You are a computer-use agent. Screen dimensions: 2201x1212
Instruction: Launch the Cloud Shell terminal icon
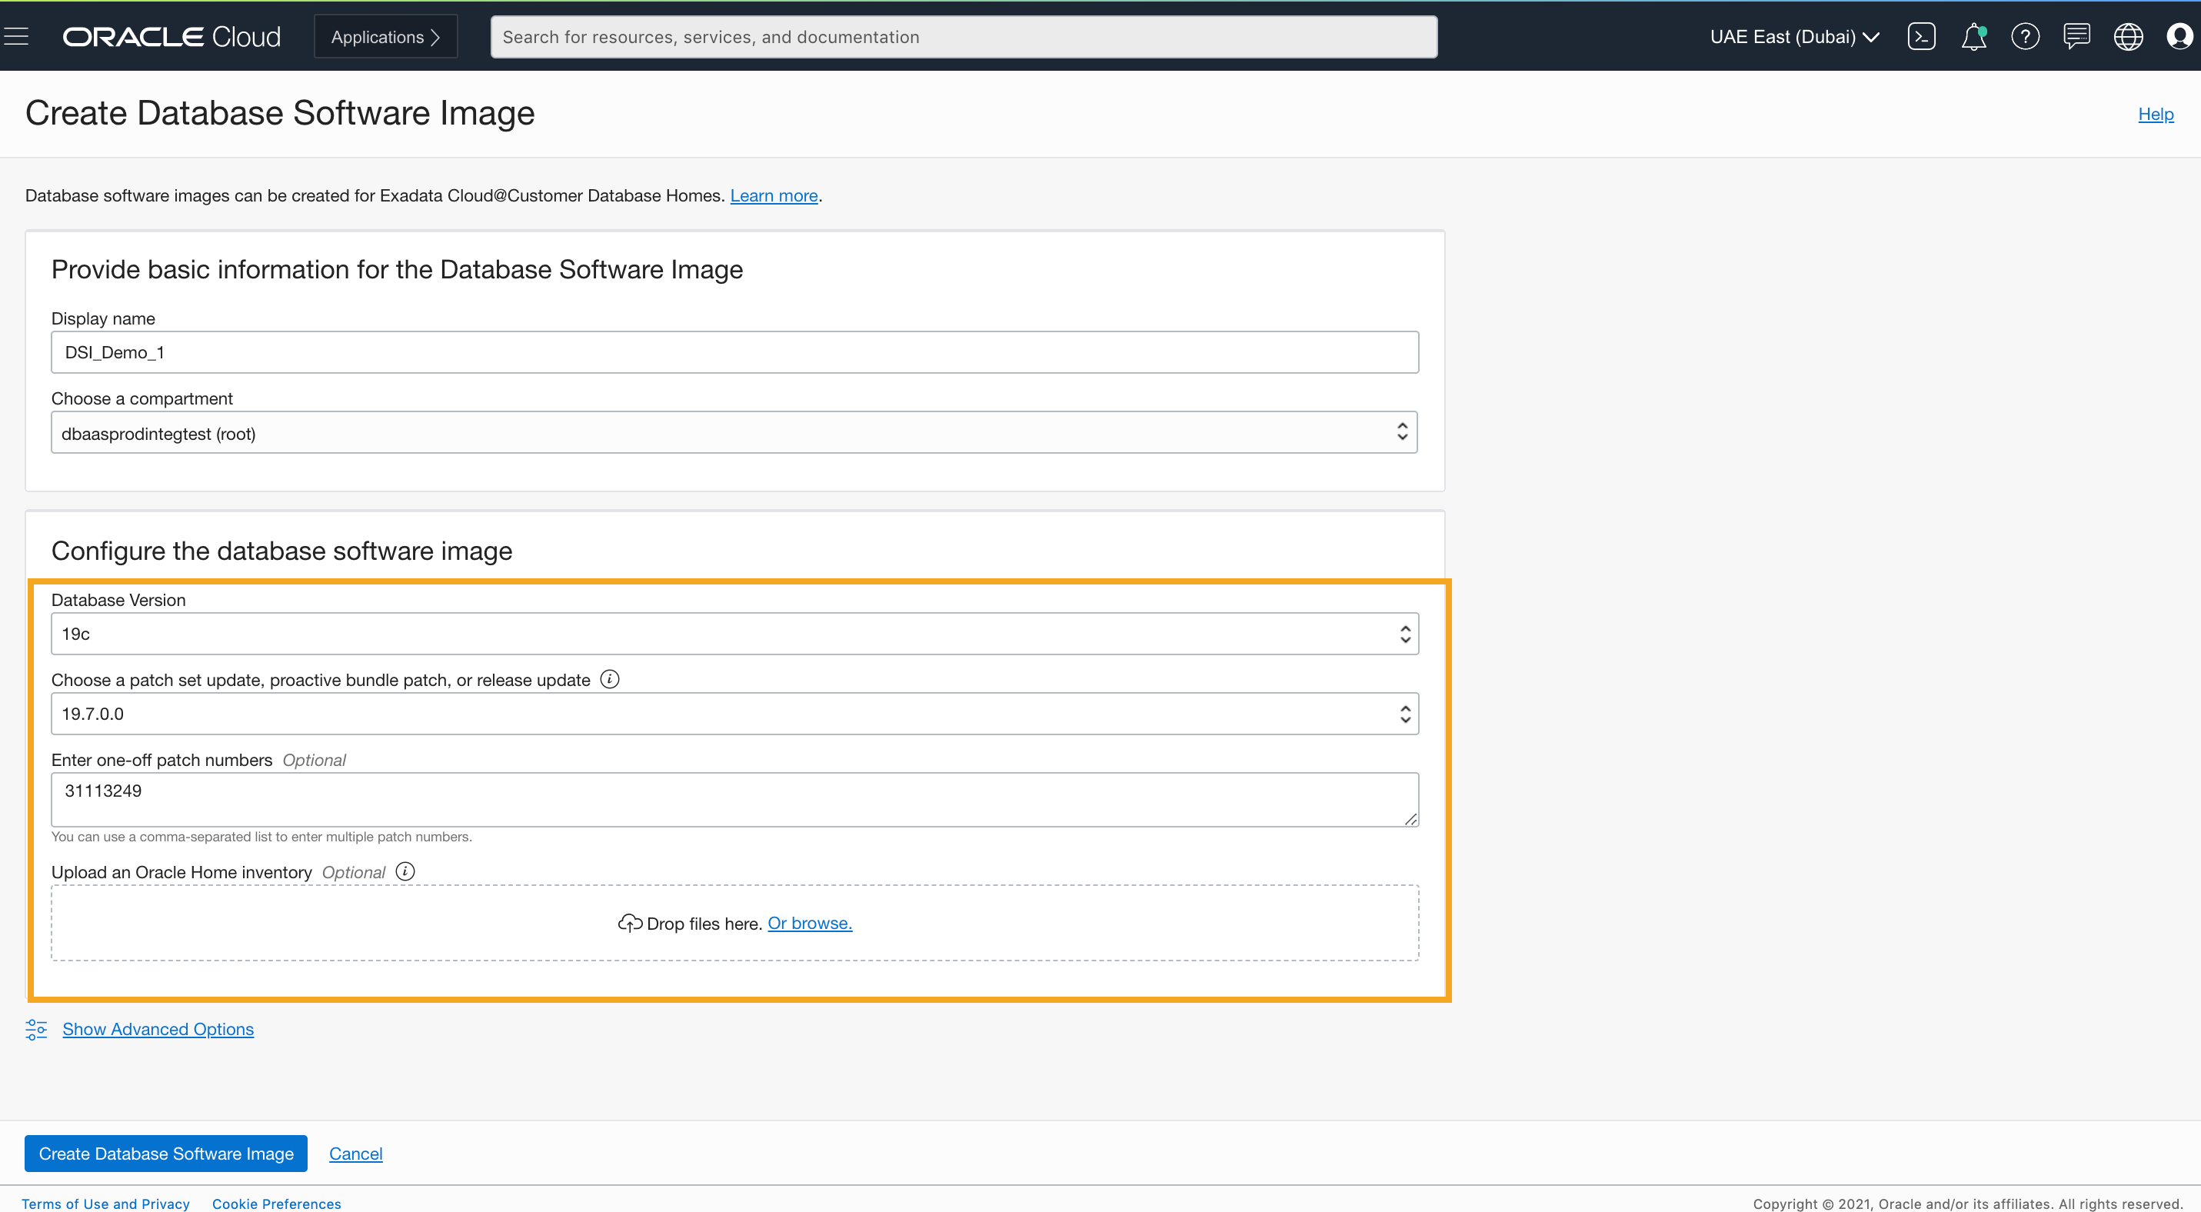pyautogui.click(x=1921, y=37)
